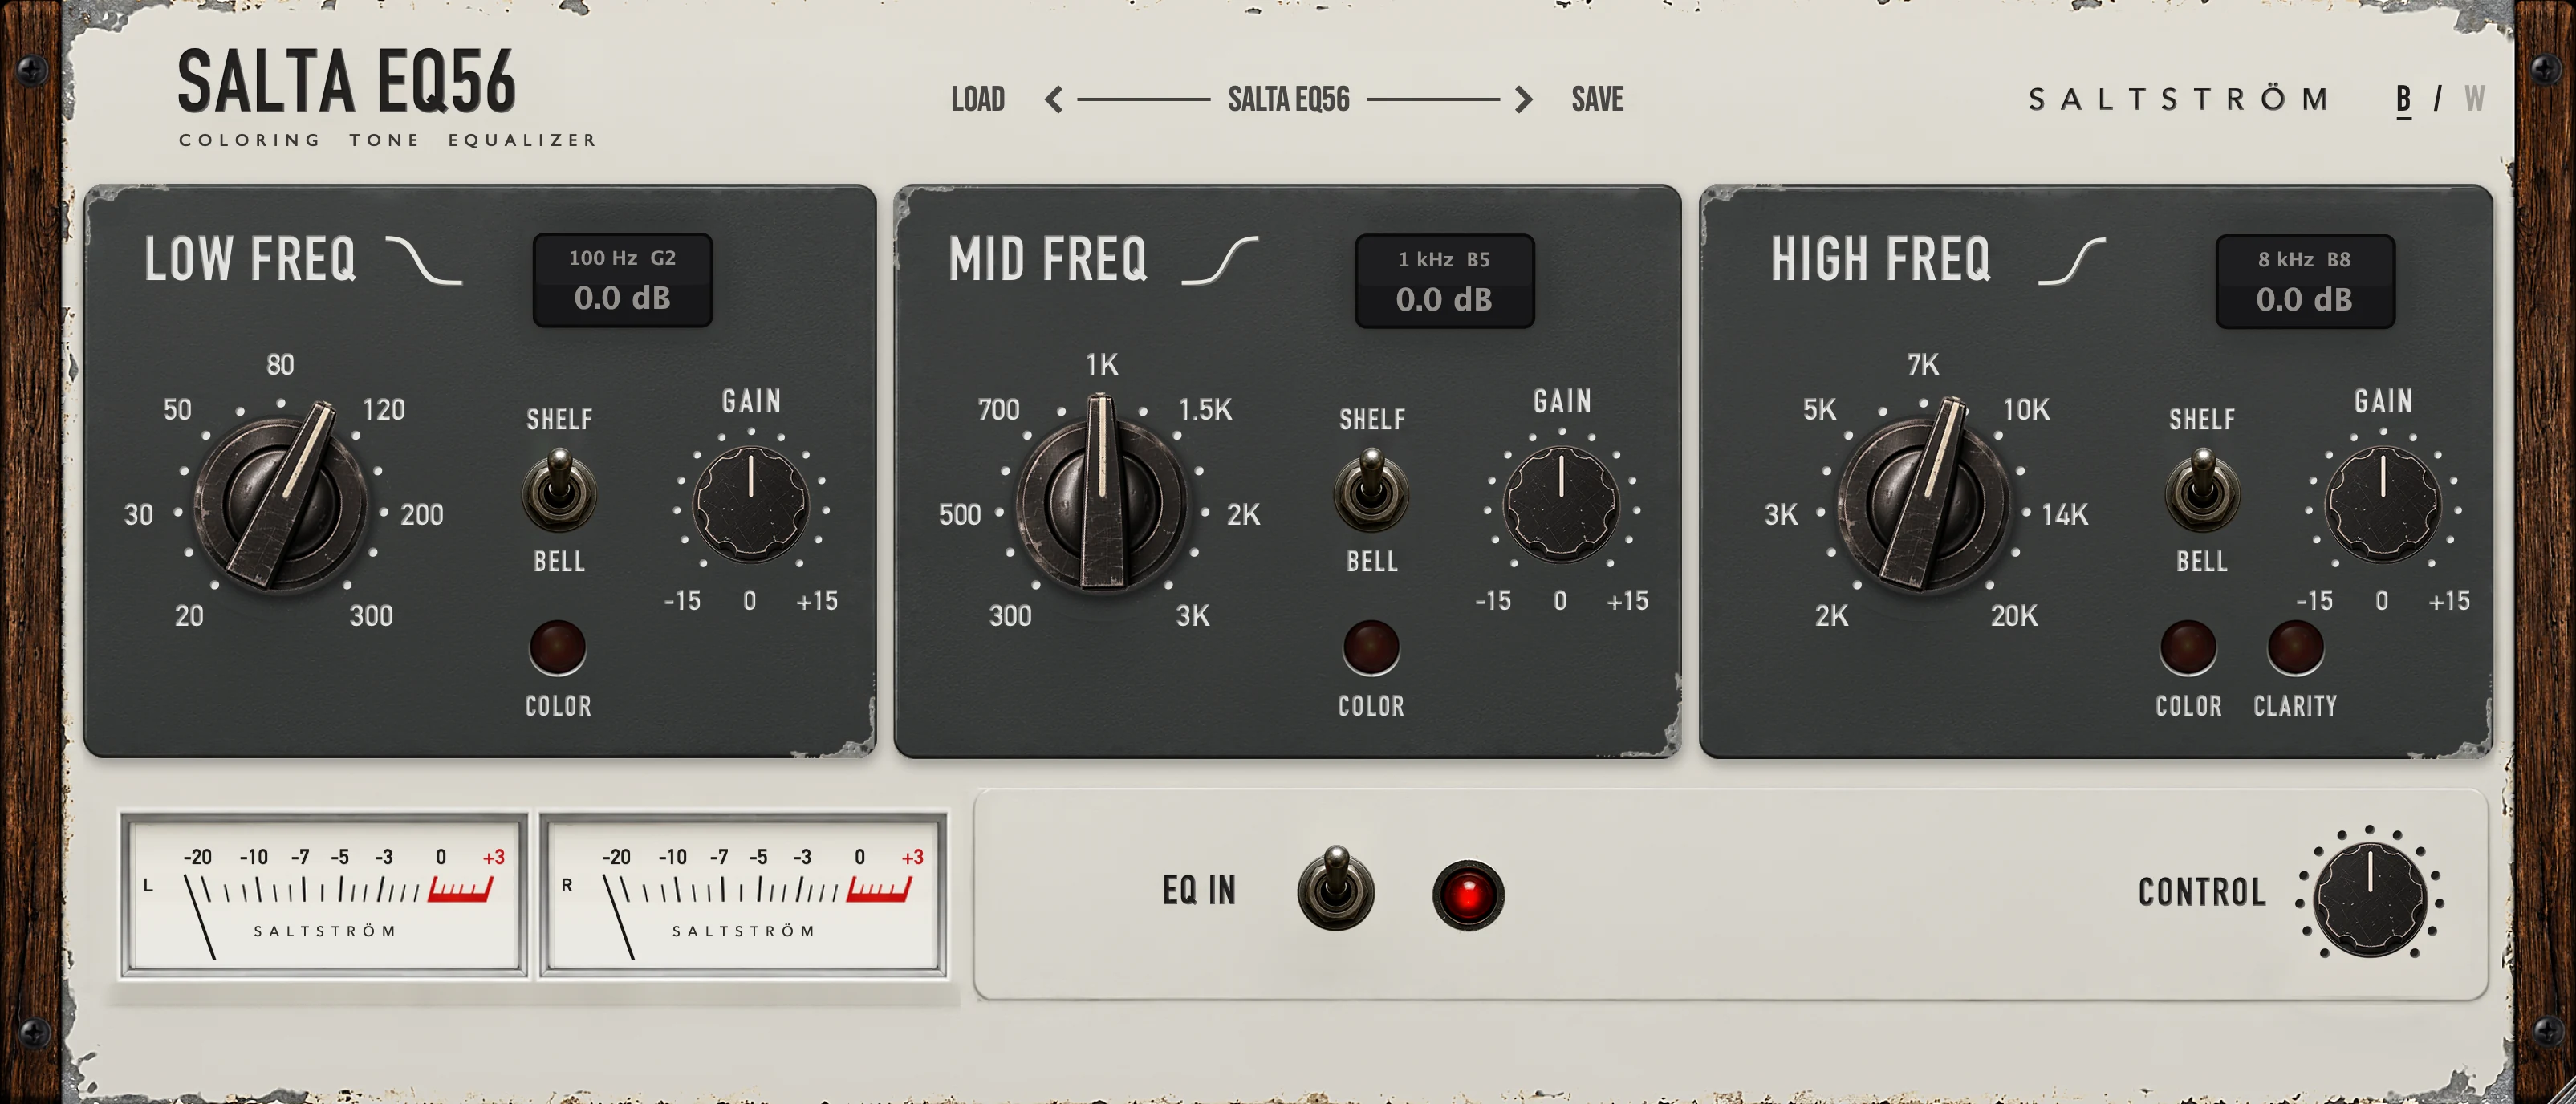Select the W skin option
2576x1104 pixels.
tap(2474, 99)
